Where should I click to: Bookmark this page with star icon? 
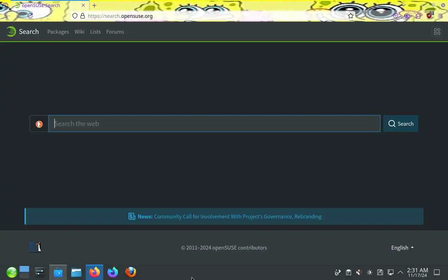coord(351,16)
